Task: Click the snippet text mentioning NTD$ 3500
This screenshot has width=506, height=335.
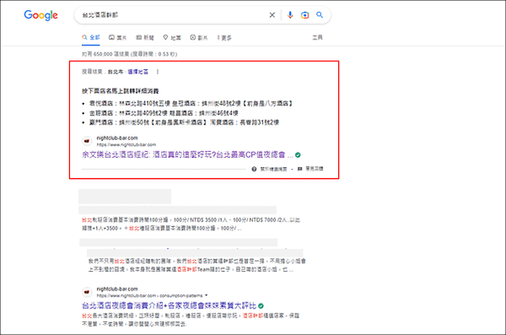Action: click(191, 224)
